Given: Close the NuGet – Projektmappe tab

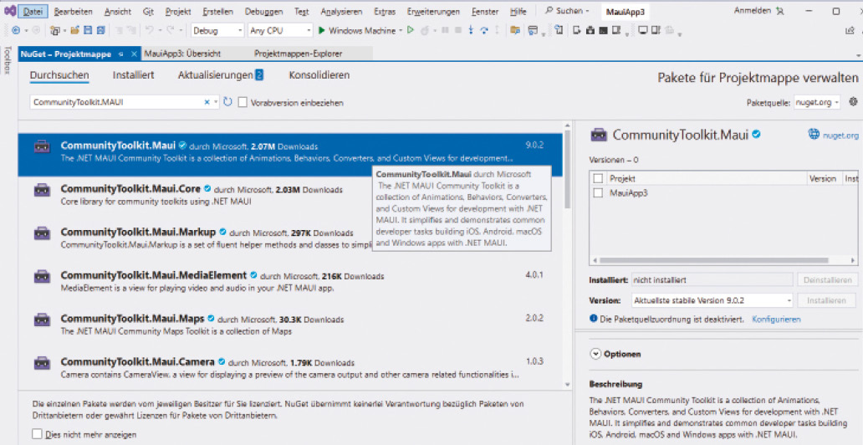Looking at the screenshot, I should [134, 54].
